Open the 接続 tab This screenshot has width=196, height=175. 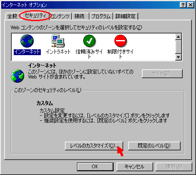click(x=79, y=16)
